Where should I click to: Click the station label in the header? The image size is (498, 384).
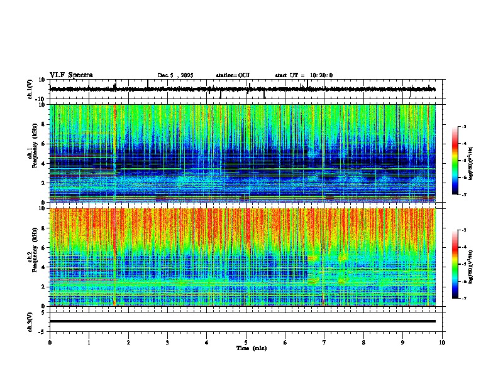tap(233, 75)
